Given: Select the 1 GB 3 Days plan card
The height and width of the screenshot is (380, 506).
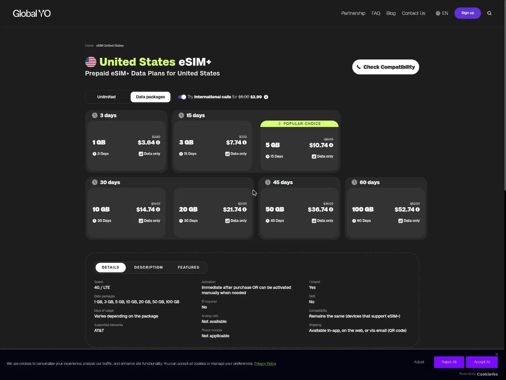Looking at the screenshot, I should [x=126, y=146].
